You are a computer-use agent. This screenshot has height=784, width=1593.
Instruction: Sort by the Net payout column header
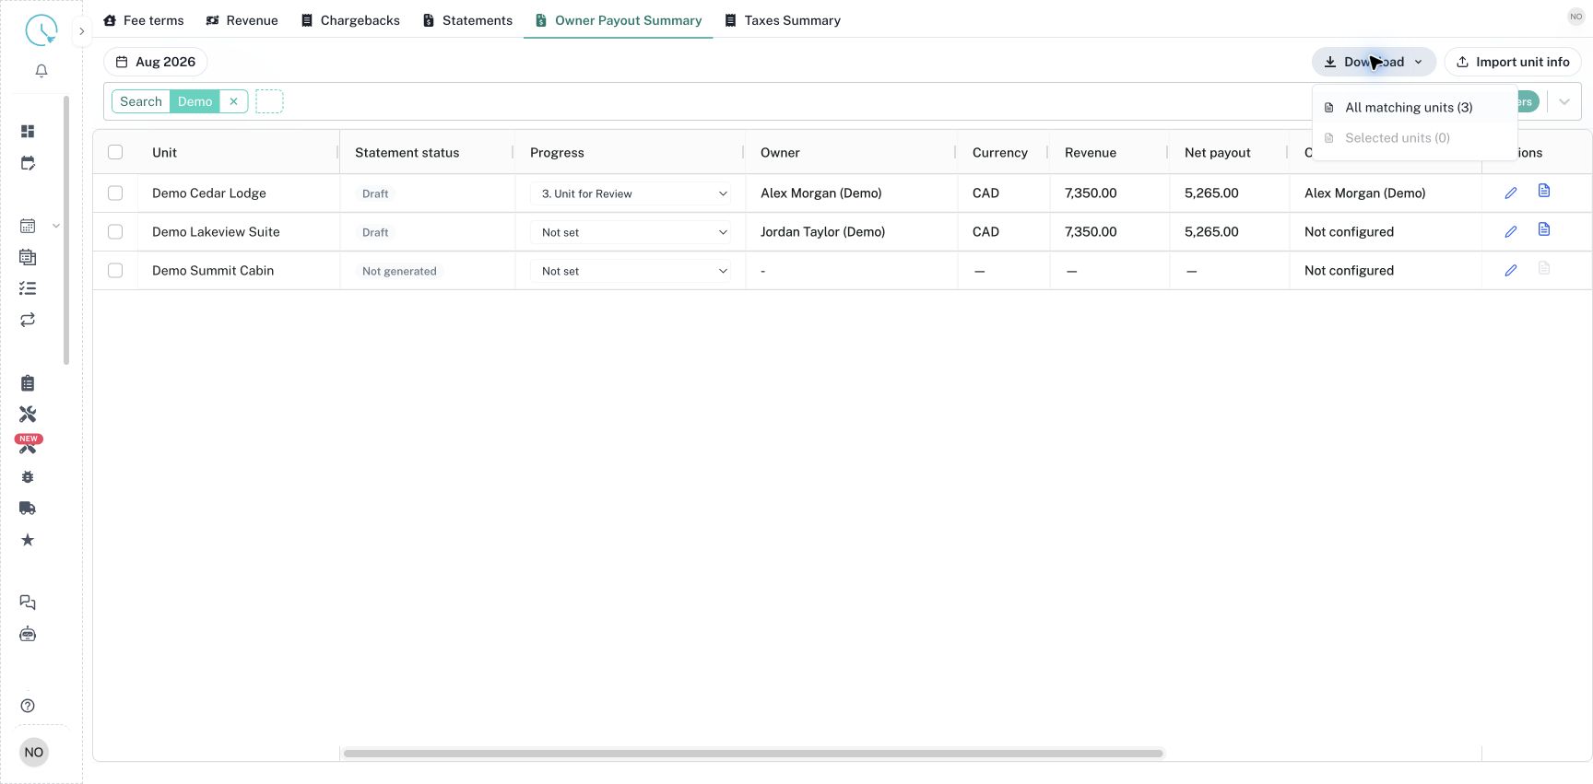coord(1217,153)
